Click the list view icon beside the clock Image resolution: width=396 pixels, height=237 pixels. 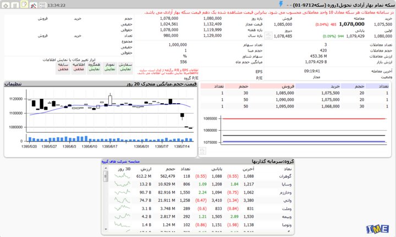(43, 4)
